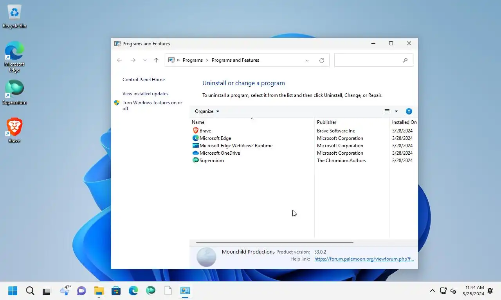The width and height of the screenshot is (501, 300).
Task: Open Task View on the taskbar
Action: tap(47, 291)
